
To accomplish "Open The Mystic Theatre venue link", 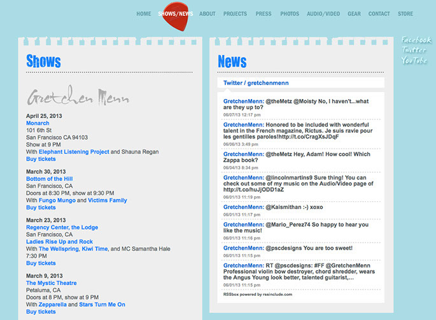I will (x=51, y=283).
